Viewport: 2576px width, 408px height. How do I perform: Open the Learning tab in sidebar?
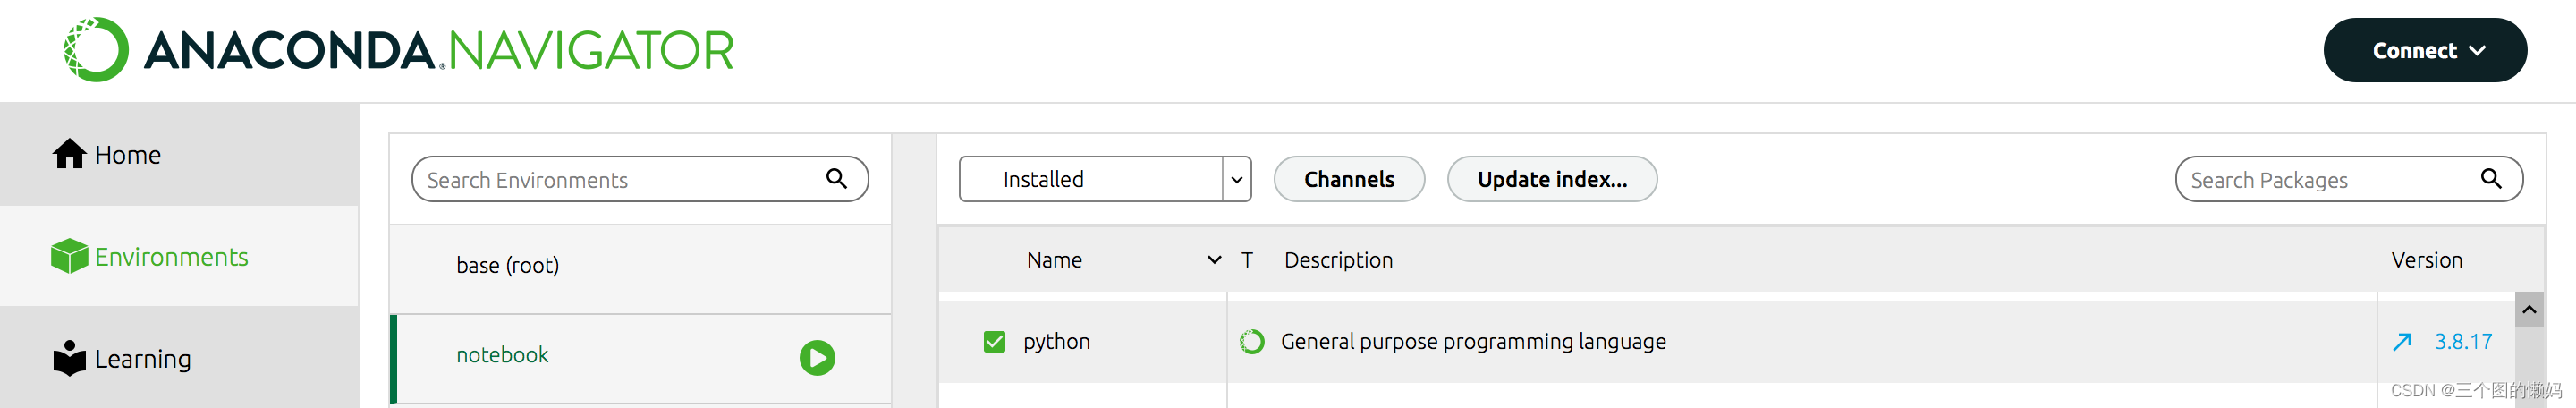coord(142,358)
